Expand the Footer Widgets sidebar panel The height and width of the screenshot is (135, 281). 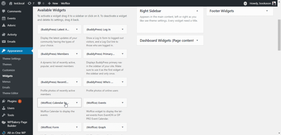pyautogui.click(x=267, y=11)
